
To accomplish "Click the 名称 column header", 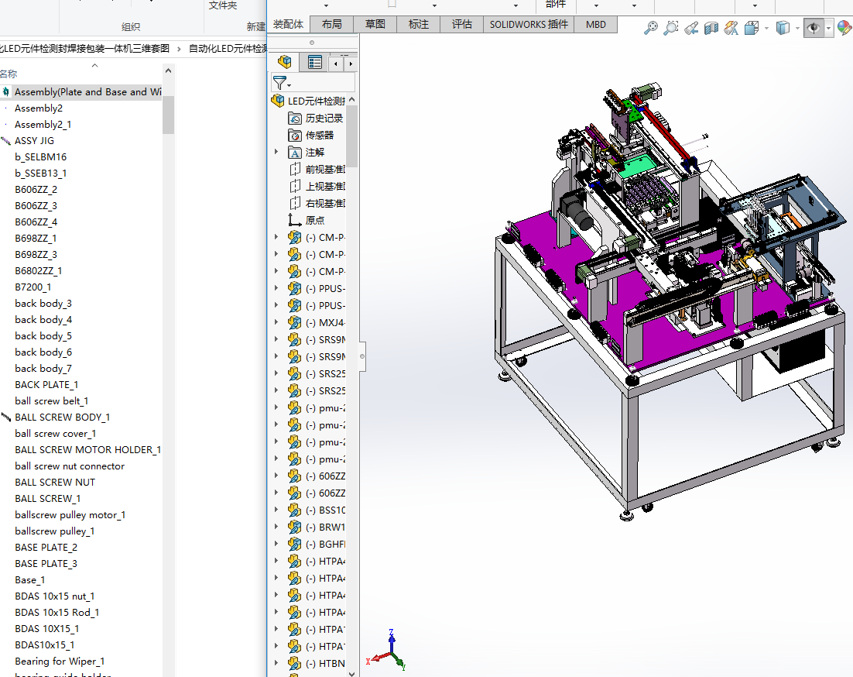I will click(9, 74).
